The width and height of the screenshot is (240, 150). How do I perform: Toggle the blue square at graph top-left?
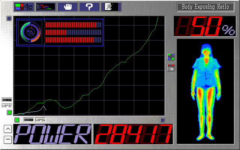pyautogui.click(x=9, y=18)
